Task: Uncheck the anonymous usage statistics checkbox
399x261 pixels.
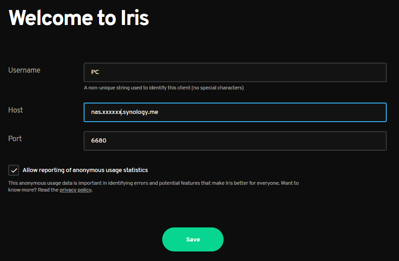Action: (x=14, y=170)
